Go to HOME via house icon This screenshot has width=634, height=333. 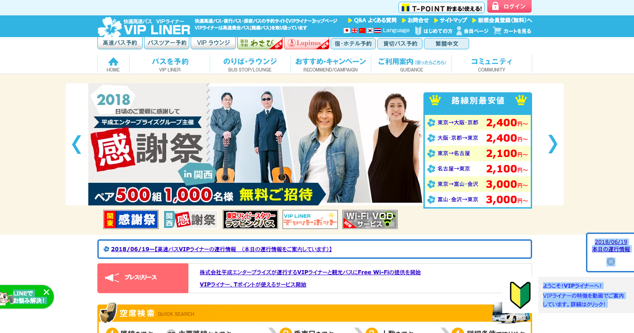113,64
